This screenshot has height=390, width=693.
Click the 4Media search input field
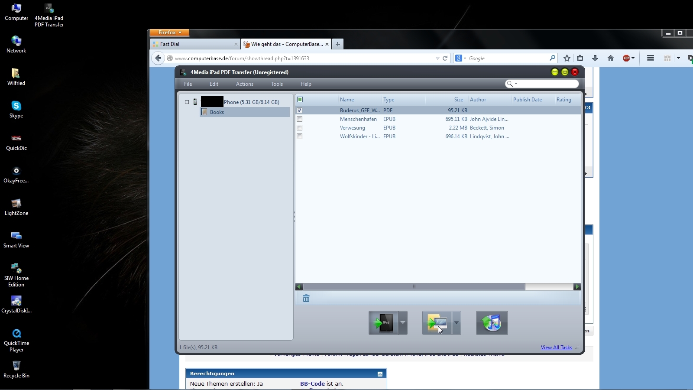click(548, 84)
